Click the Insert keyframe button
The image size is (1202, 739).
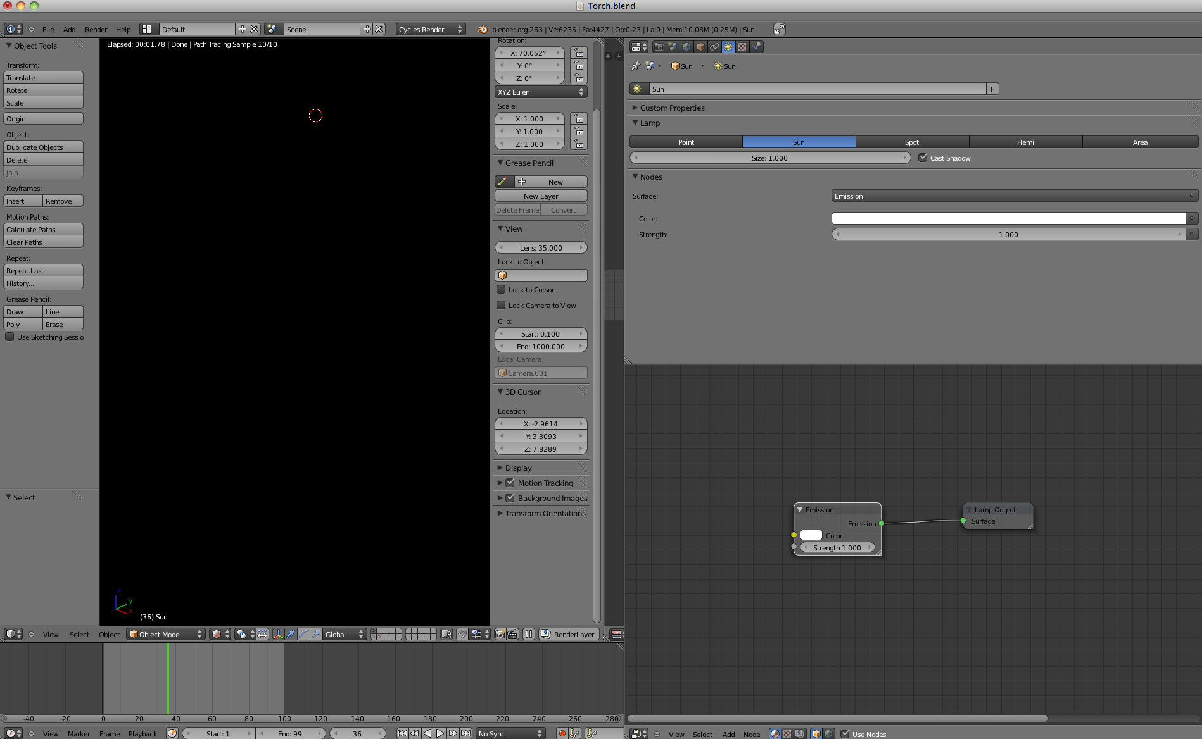tap(23, 201)
